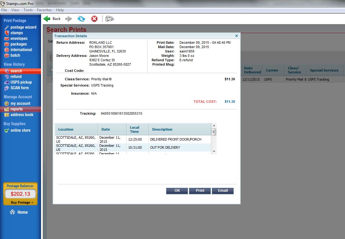Viewport: 345px width, 239px height.
Task: Click Print button in Transaction Details
Action: click(200, 191)
